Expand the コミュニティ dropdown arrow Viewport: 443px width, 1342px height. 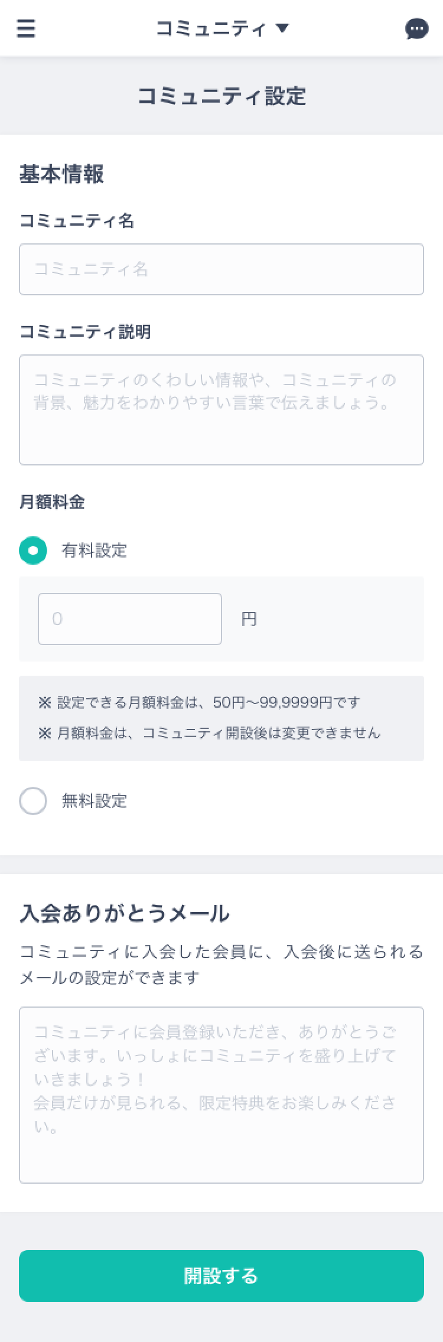[282, 28]
